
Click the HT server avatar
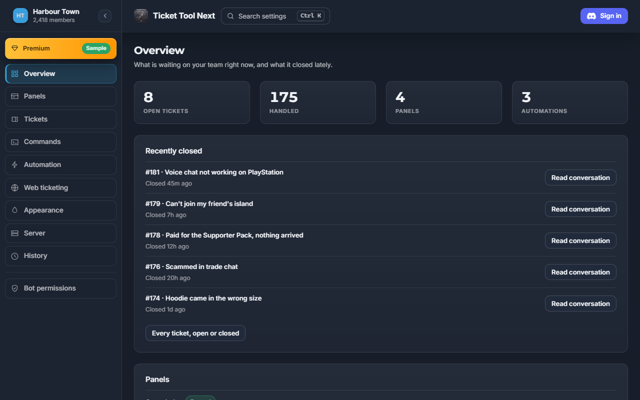20,15
